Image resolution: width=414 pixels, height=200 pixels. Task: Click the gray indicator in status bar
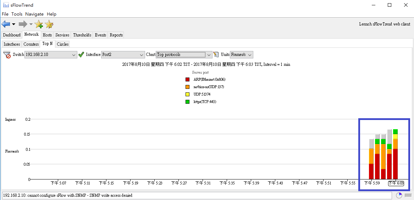408,195
